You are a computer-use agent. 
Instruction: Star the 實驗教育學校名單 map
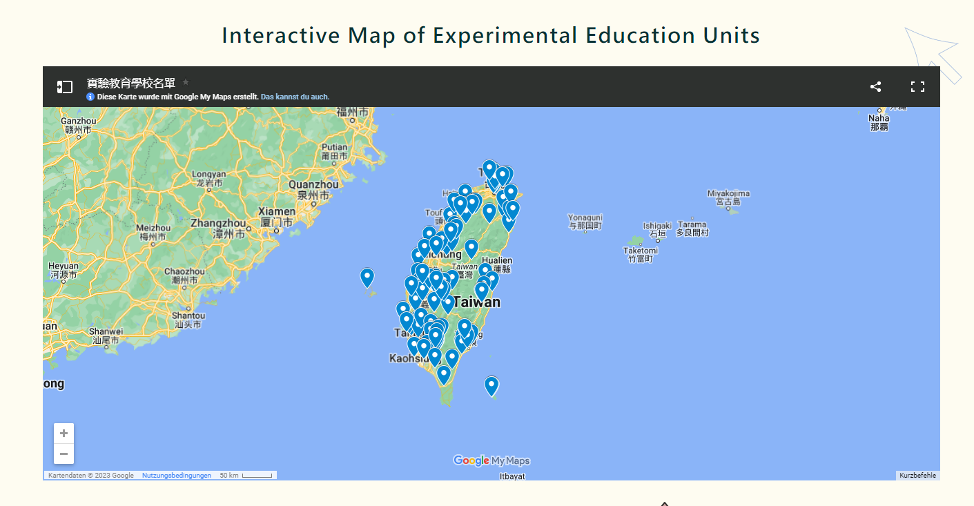pos(185,82)
